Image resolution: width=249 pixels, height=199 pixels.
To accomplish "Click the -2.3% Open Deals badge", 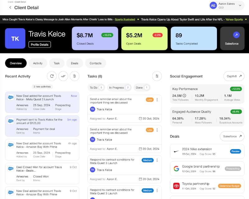I will click(x=157, y=35).
